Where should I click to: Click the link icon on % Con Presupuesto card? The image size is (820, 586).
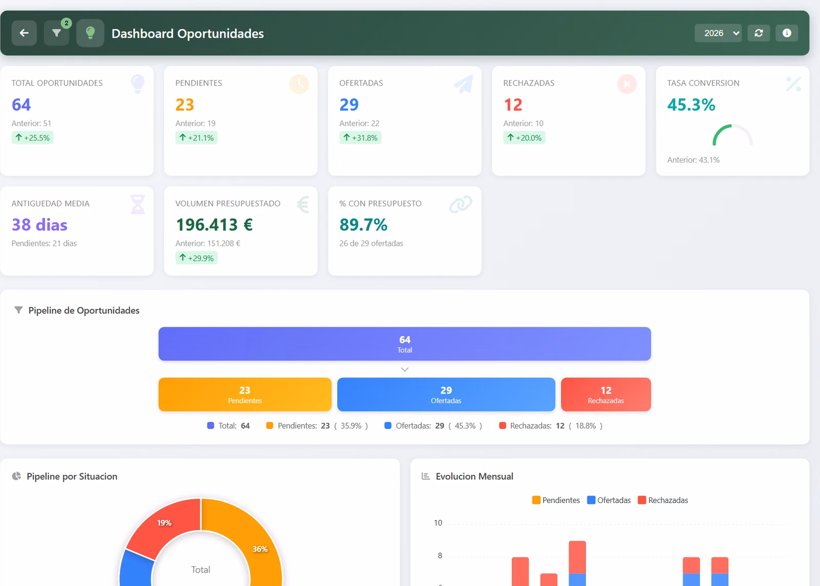click(461, 204)
